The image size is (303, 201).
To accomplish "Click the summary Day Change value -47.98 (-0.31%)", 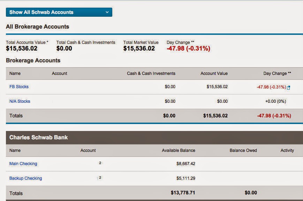I will [188, 48].
